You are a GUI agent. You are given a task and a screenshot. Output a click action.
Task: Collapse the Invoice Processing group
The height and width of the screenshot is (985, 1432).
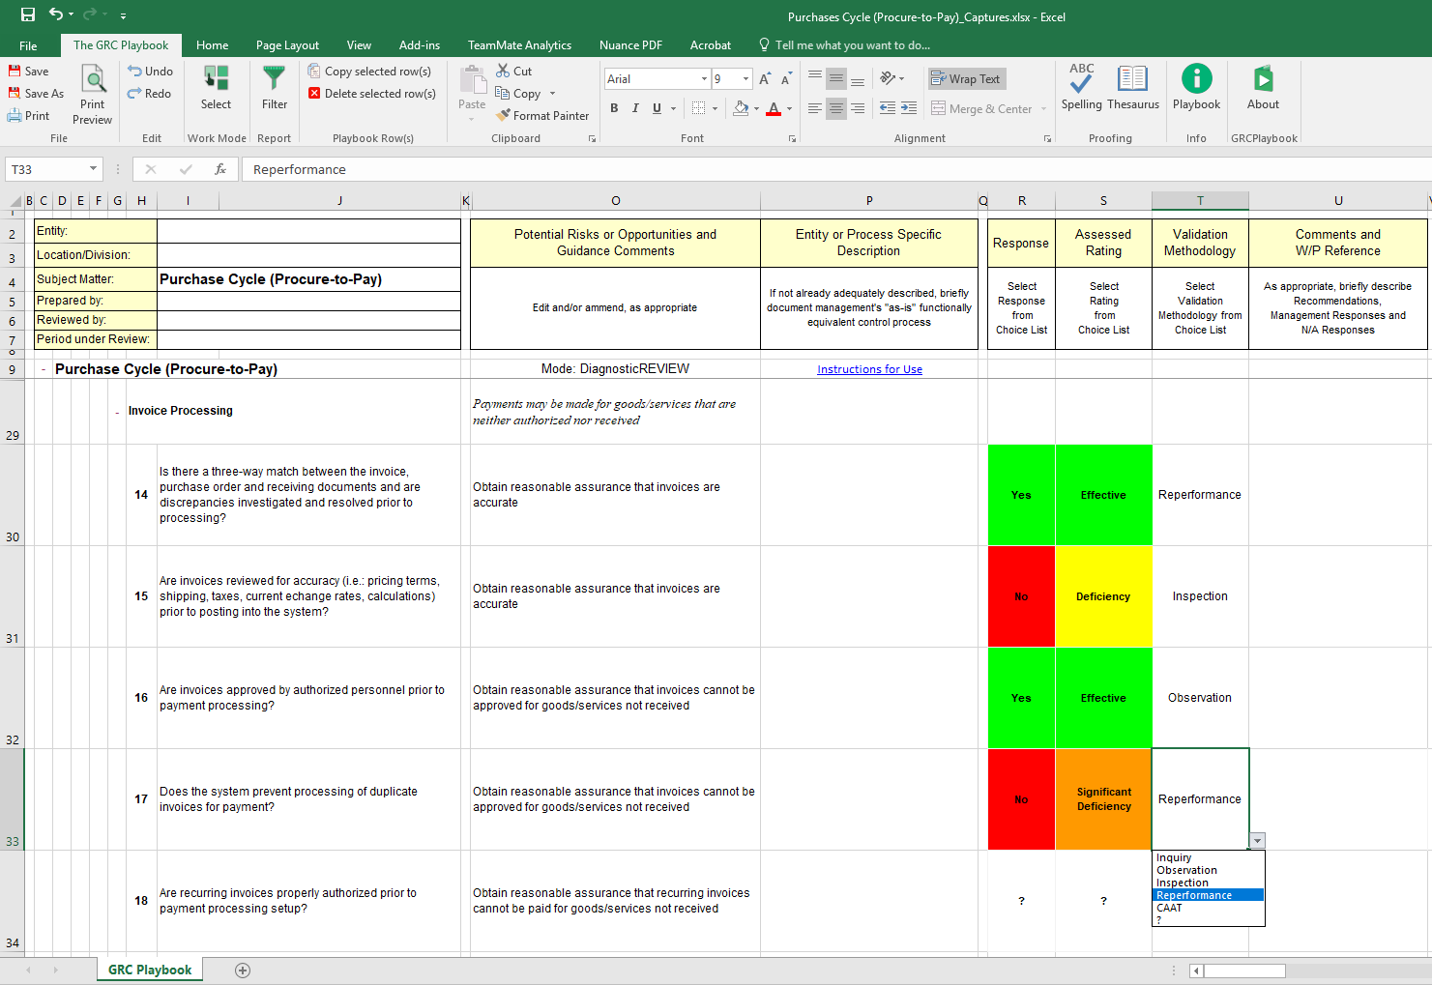coord(117,413)
